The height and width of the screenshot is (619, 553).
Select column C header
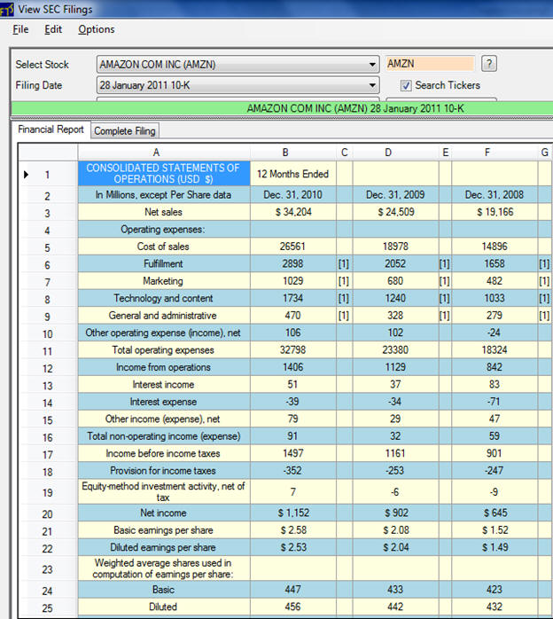click(x=345, y=153)
